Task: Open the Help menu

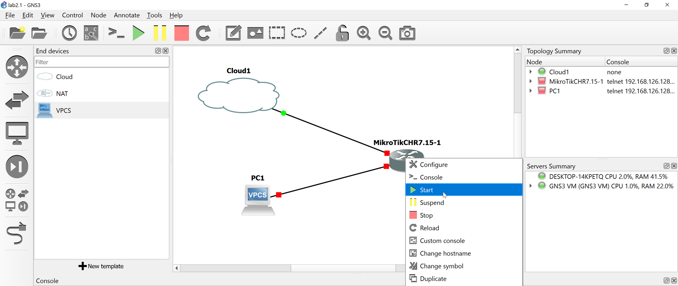Action: point(176,15)
